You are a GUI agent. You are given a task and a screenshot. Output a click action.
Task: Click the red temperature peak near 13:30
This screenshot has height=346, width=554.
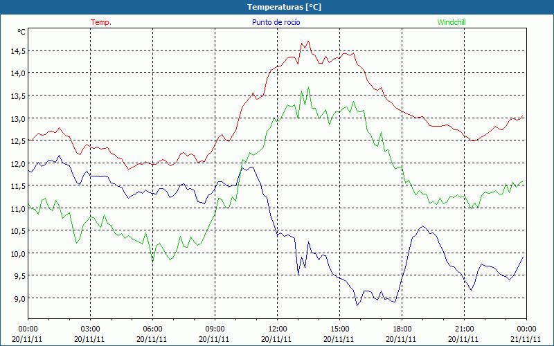coord(308,42)
